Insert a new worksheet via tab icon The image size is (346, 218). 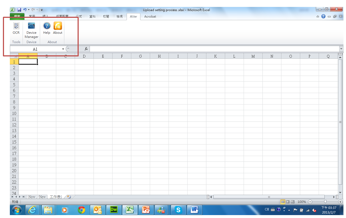69,197
